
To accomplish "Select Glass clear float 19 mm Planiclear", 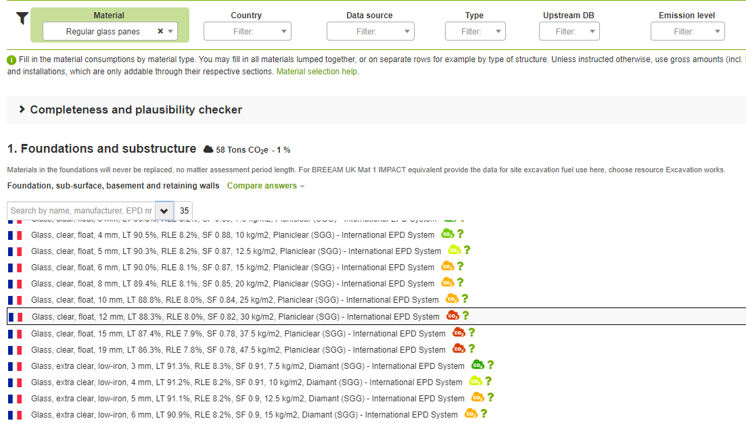I will [238, 349].
